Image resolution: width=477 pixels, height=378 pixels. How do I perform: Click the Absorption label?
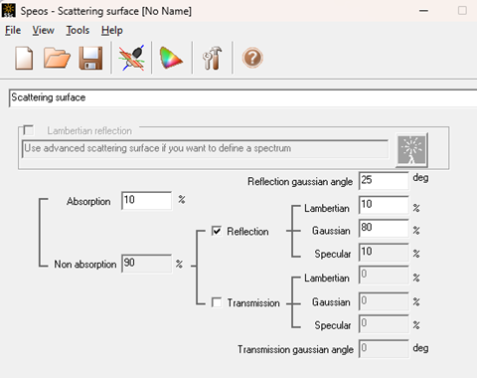tap(88, 201)
